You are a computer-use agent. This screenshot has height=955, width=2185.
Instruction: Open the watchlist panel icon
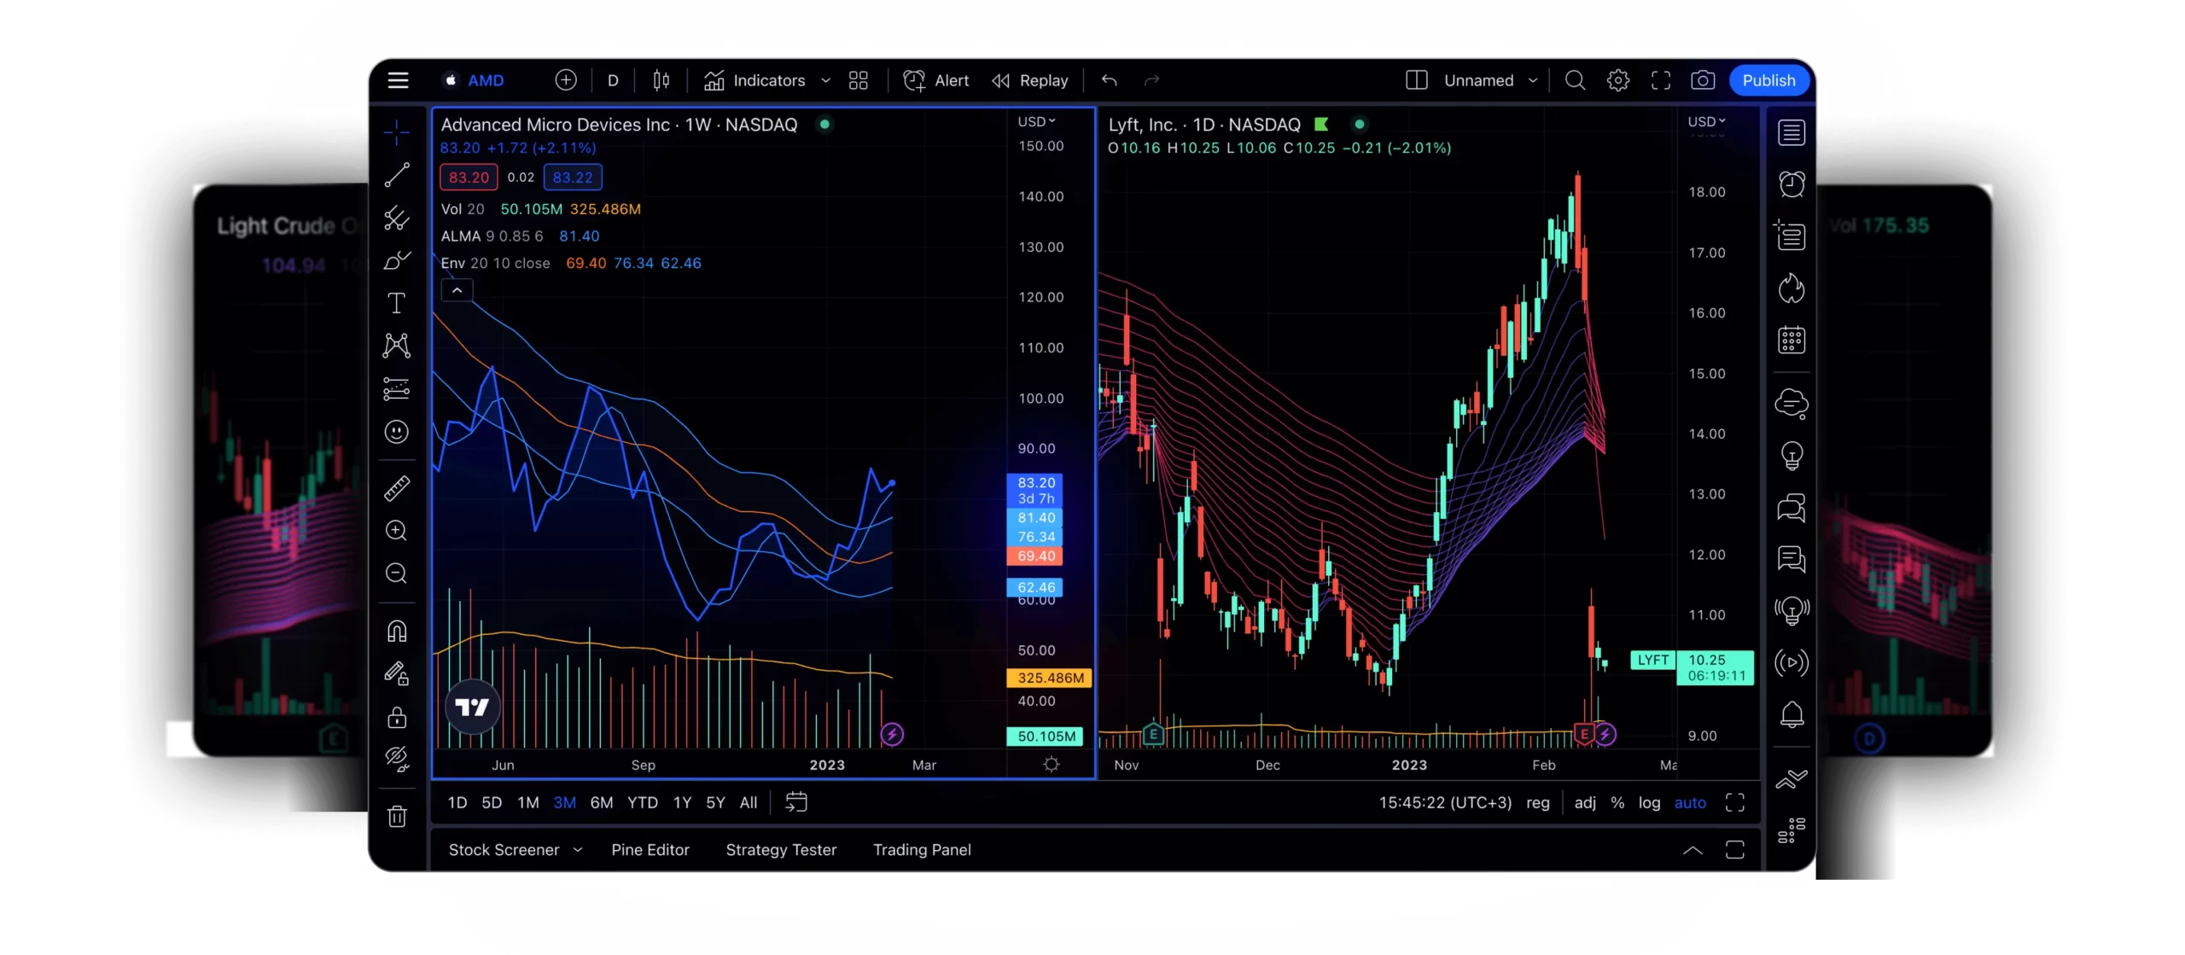click(1791, 132)
